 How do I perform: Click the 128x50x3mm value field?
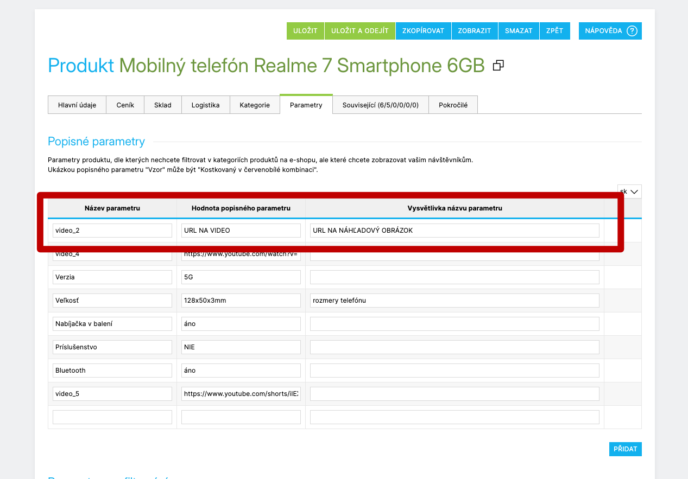[x=241, y=301]
